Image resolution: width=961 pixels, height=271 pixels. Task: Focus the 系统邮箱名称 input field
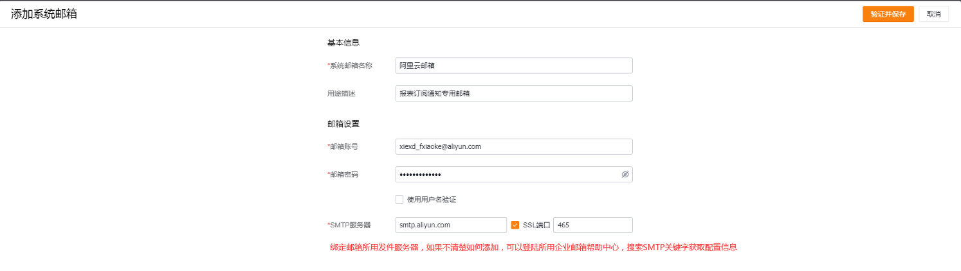[514, 66]
